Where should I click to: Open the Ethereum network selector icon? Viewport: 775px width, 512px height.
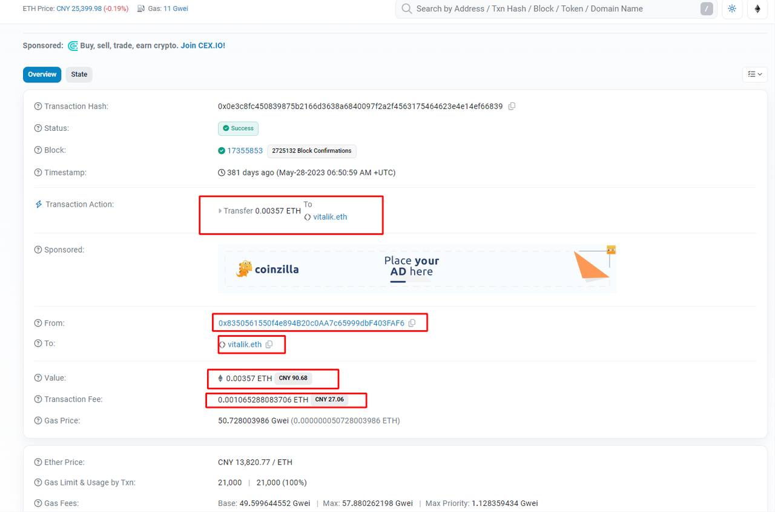tap(757, 9)
